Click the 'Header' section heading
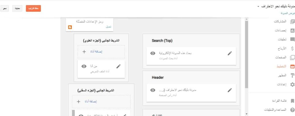This screenshot has height=116, width=295. (x=158, y=78)
